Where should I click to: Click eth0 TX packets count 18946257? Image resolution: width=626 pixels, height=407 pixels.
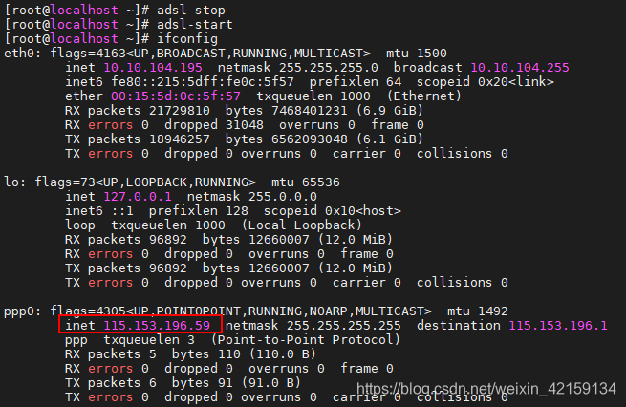180,139
